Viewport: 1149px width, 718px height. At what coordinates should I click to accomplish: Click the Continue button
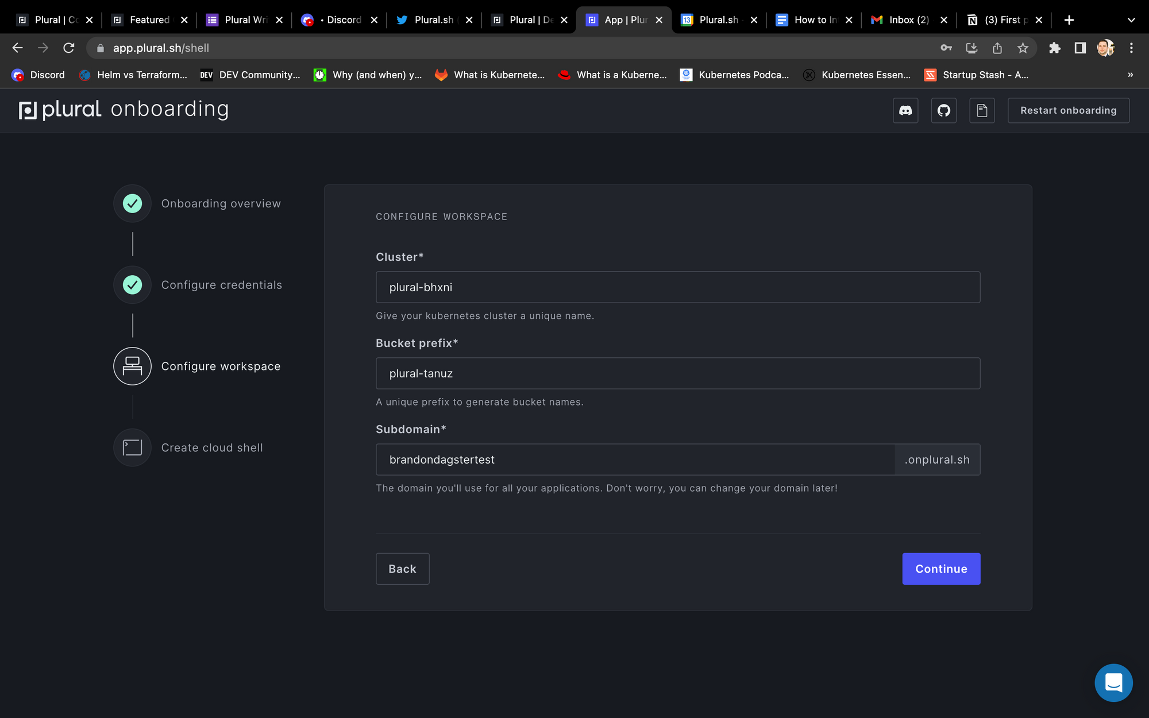coord(941,569)
